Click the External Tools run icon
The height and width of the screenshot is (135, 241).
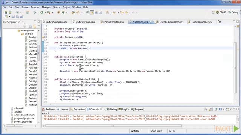pyautogui.click(x=49, y=12)
